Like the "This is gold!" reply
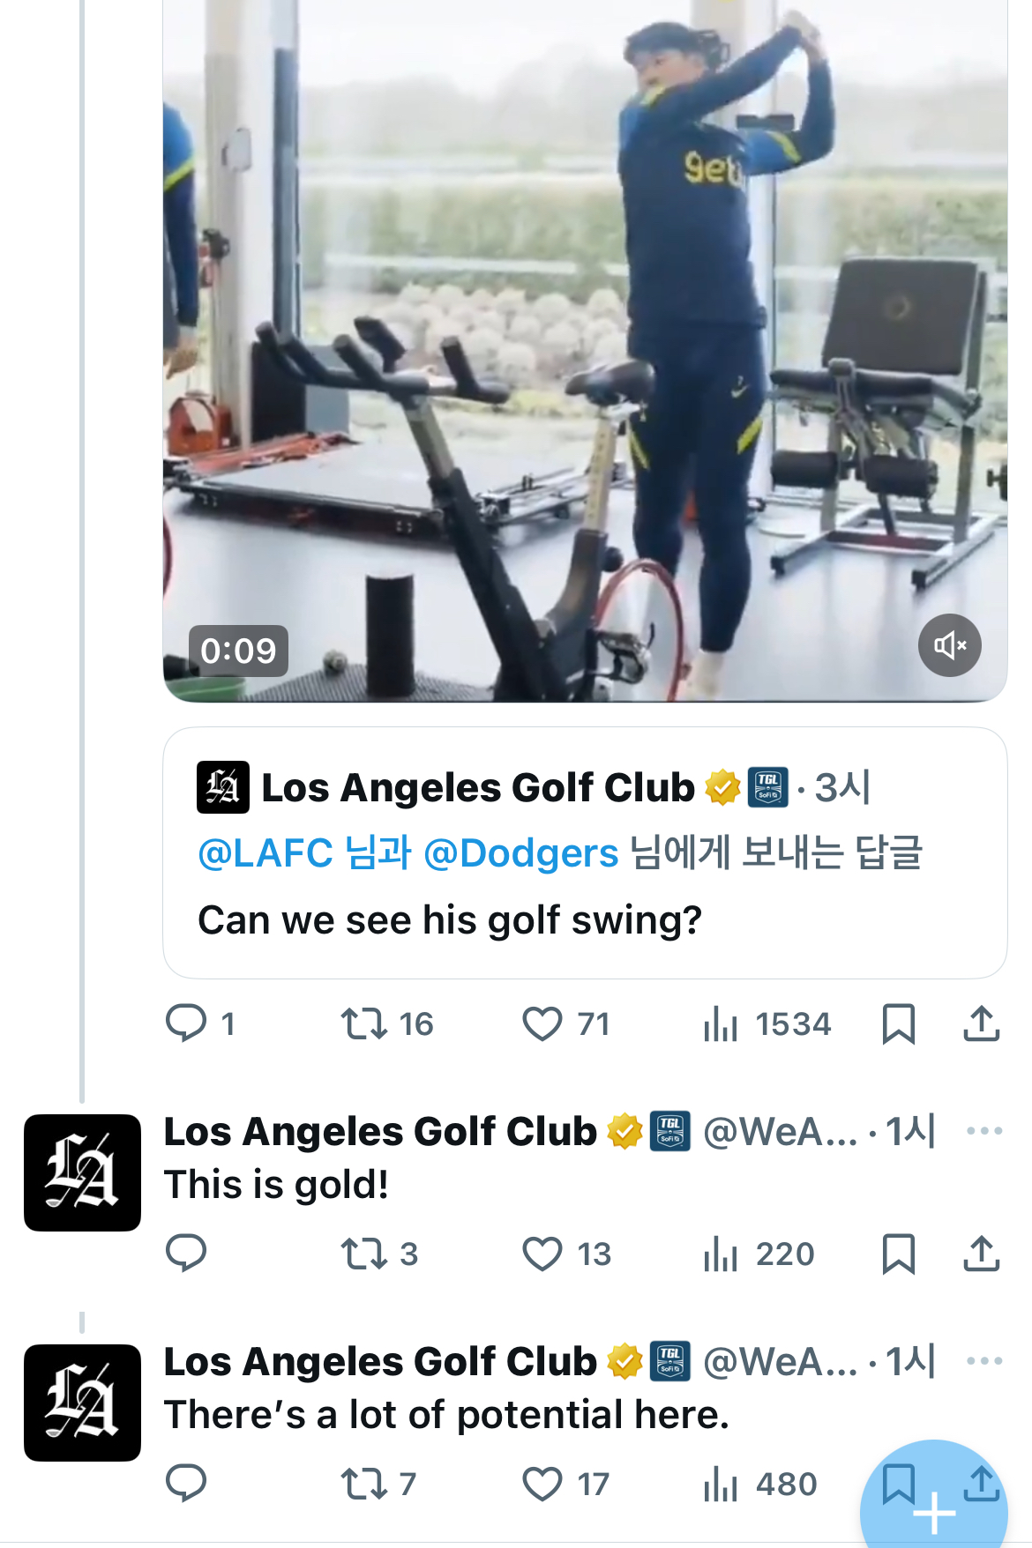 542,1254
